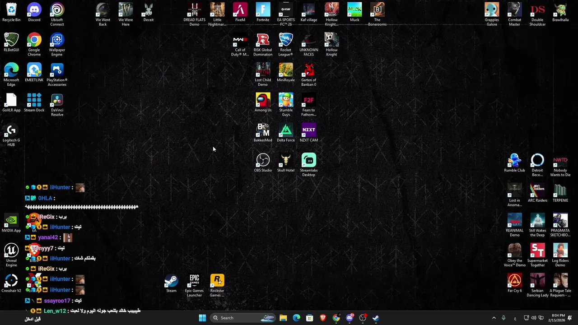Viewport: 578px width, 325px height.
Task: Open the Microsoft Edge desktop shortcut
Action: pos(11,75)
